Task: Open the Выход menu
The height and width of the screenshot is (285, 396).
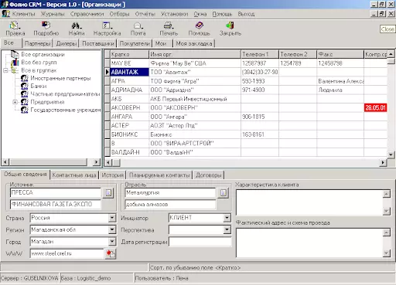Action: tap(246, 14)
